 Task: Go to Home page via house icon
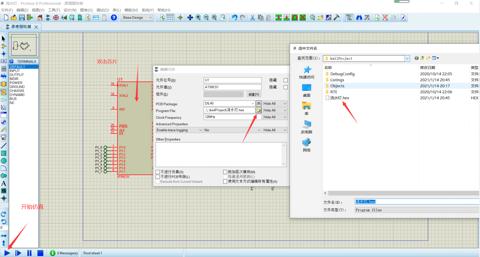[x=40, y=18]
